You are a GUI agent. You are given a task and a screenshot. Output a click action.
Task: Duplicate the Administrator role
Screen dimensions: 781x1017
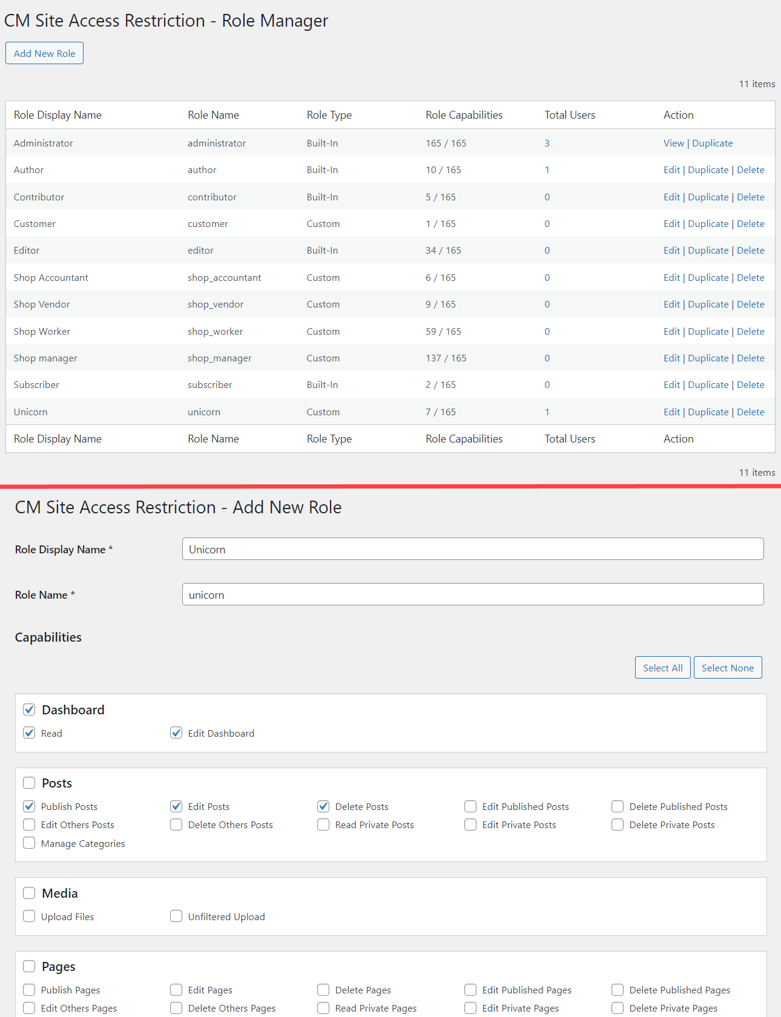pyautogui.click(x=712, y=143)
